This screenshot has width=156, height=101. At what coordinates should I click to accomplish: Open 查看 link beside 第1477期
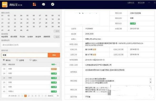94,55
